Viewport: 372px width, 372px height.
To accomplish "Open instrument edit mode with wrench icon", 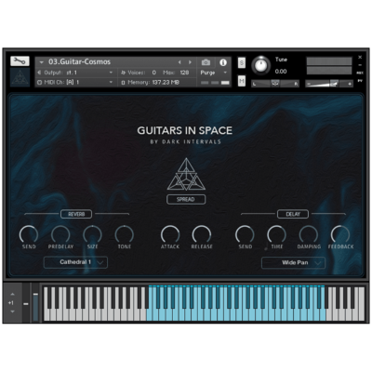I will pyautogui.click(x=20, y=61).
